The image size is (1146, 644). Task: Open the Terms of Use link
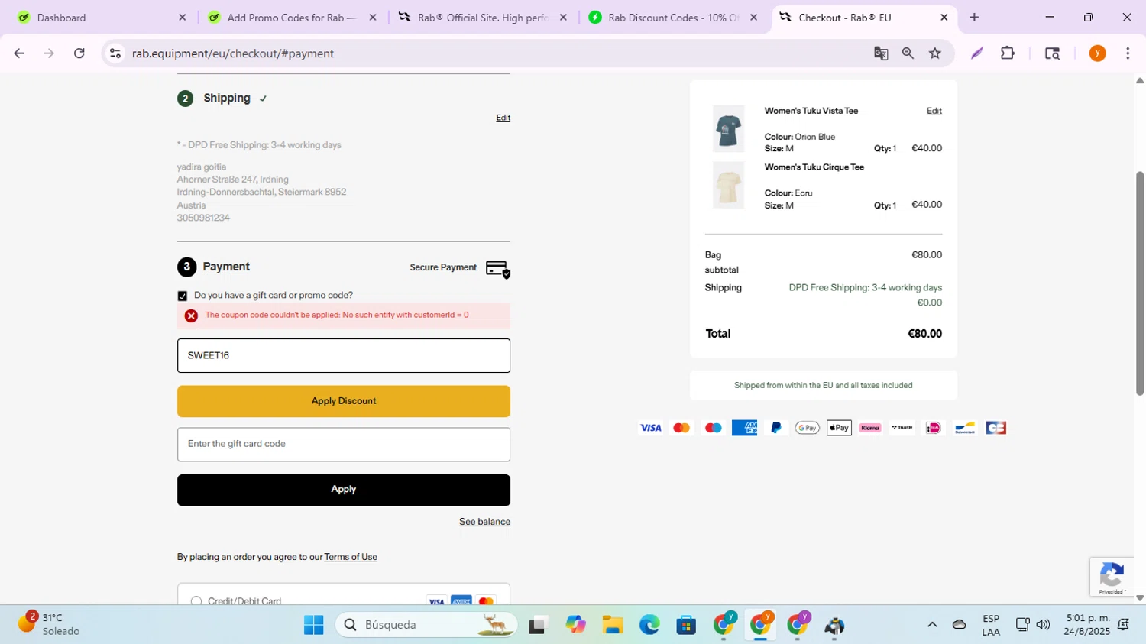pos(351,557)
